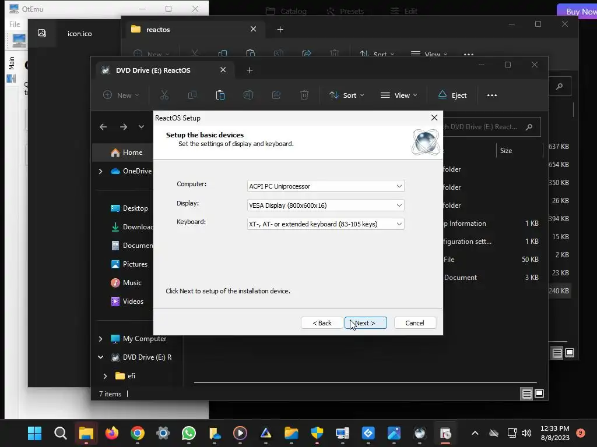
Task: Open Firefox from the taskbar
Action: (111, 433)
